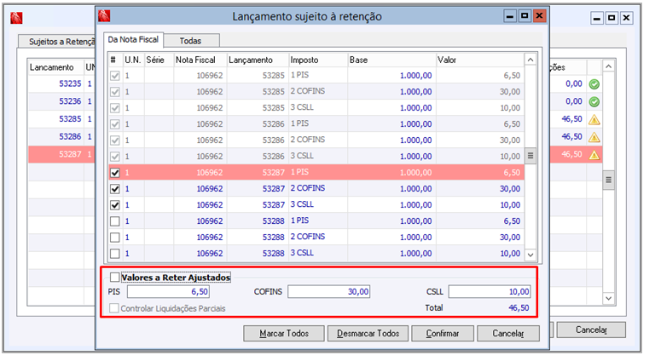Click Desmarcar Todos button
Image resolution: width=655 pixels, height=361 pixels.
tap(368, 334)
